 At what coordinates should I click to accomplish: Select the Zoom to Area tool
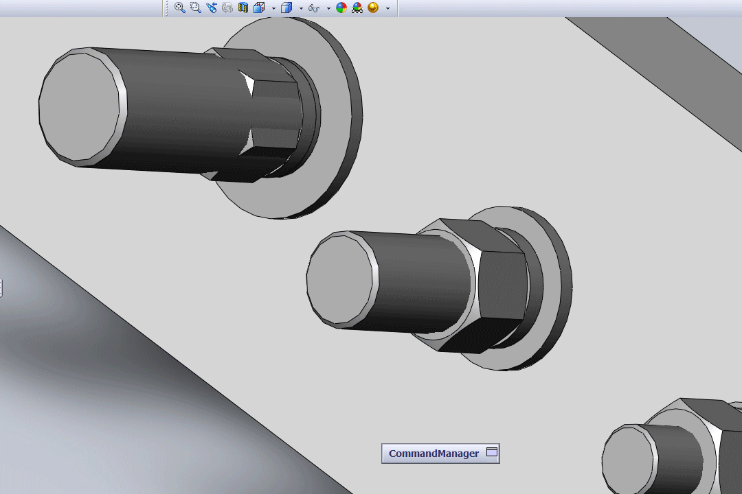(195, 8)
